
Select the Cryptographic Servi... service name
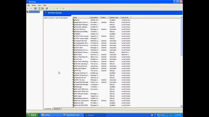tap(82, 43)
